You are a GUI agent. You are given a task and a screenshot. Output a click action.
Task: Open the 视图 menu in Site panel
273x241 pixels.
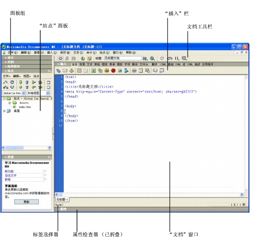pyautogui.click(x=27, y=76)
